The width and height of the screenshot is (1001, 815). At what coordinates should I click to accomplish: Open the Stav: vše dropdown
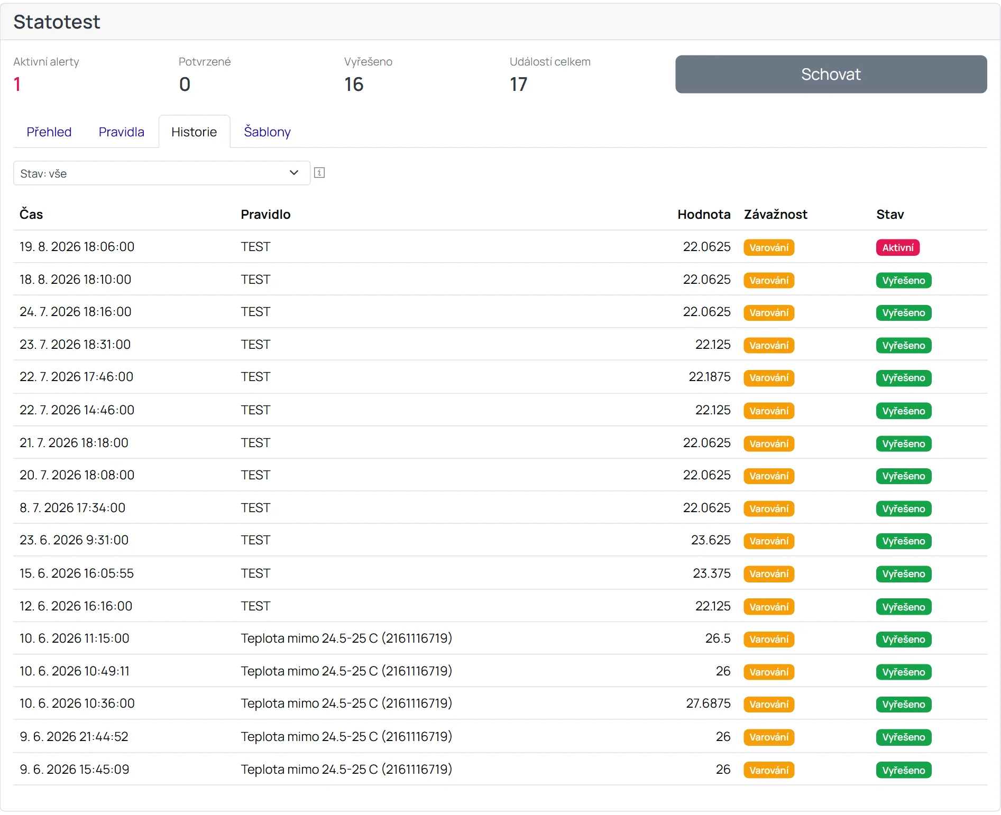[x=162, y=173]
